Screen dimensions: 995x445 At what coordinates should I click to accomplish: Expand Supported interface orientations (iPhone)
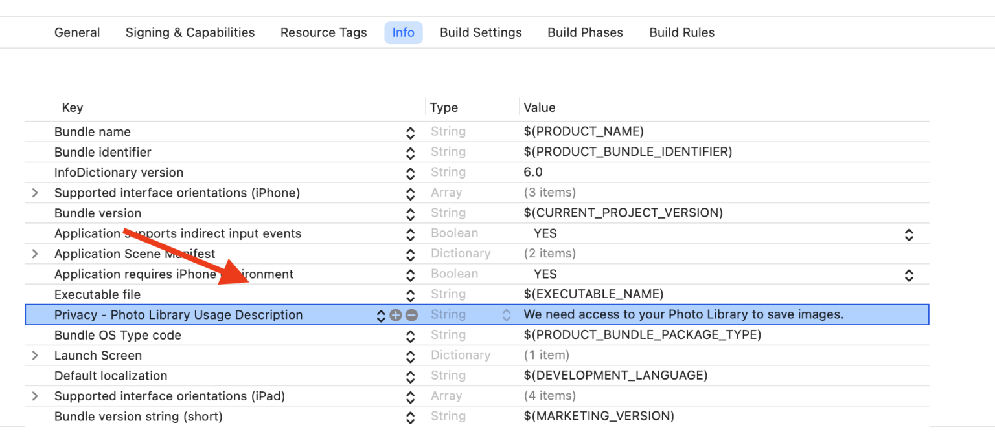(x=36, y=193)
